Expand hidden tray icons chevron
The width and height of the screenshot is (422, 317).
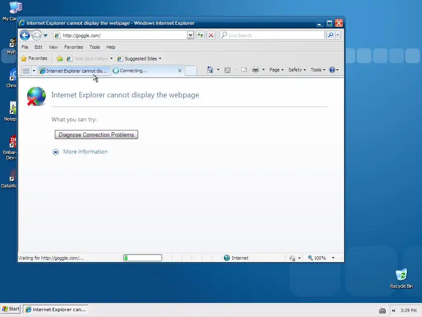pos(394,310)
